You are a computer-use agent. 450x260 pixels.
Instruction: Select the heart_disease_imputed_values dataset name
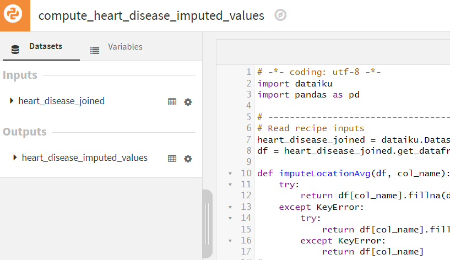[x=85, y=158]
